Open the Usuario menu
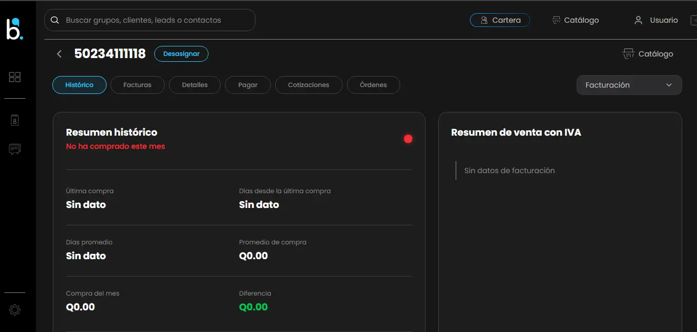 tap(656, 20)
